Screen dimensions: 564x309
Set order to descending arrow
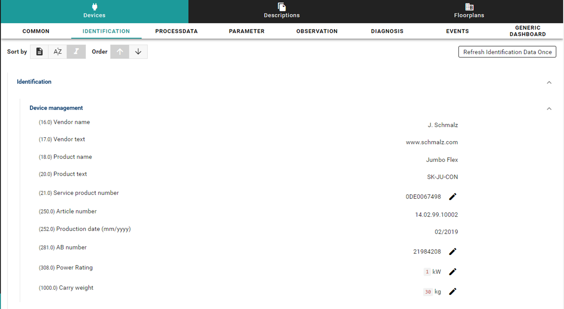tap(138, 52)
